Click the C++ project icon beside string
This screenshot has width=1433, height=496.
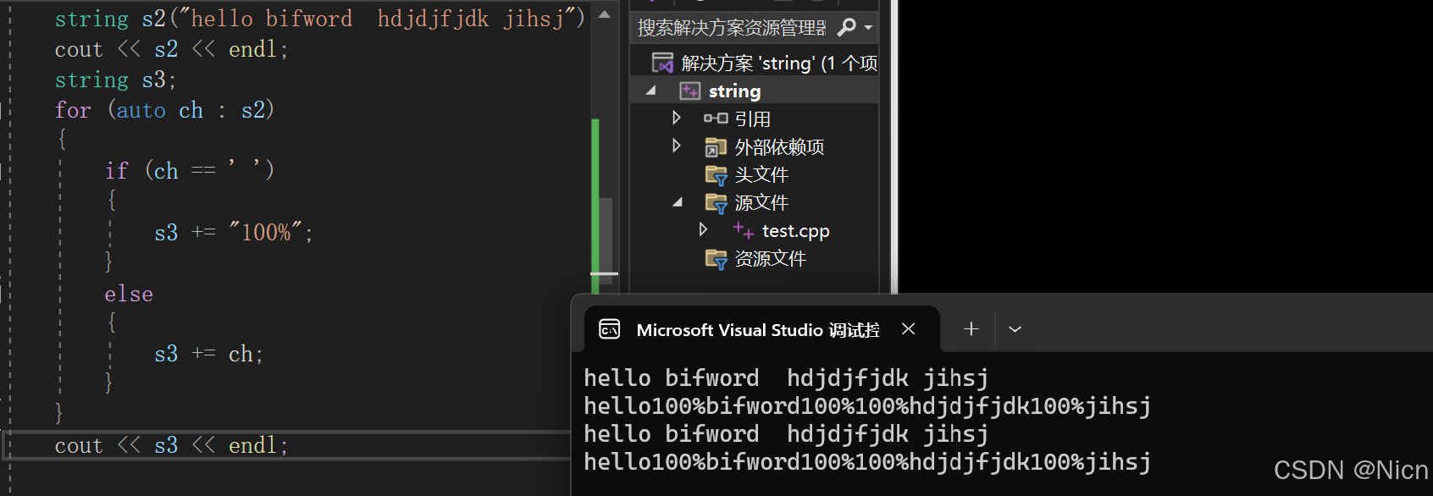point(690,91)
